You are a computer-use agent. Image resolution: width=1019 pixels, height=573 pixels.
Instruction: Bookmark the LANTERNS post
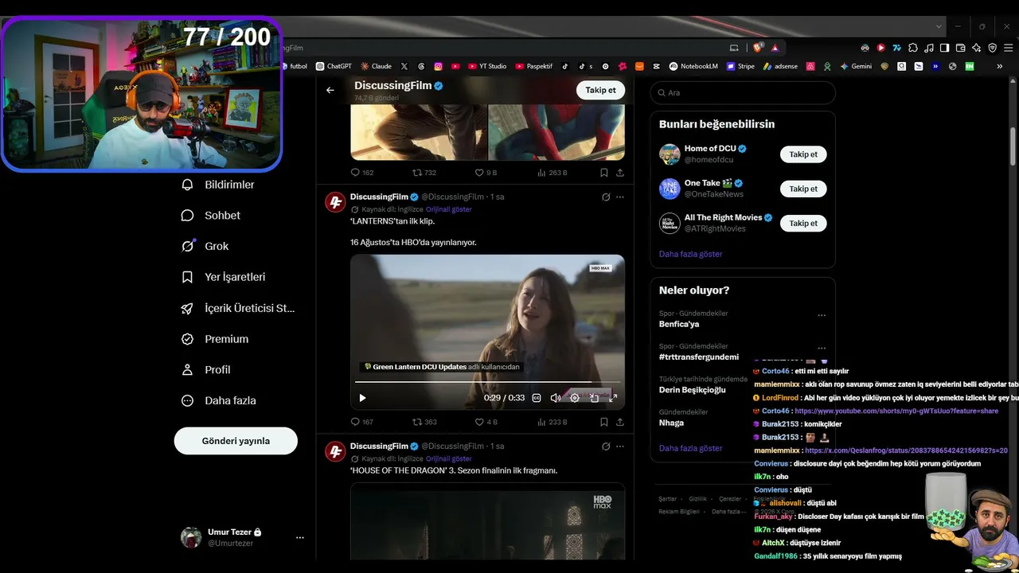604,422
